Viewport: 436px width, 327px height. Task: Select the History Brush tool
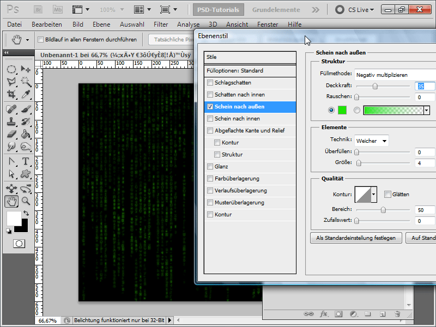(26, 122)
